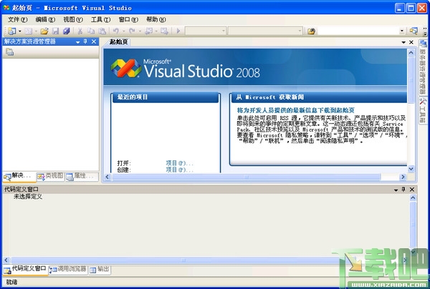Open the 视图 menu

[x=73, y=19]
